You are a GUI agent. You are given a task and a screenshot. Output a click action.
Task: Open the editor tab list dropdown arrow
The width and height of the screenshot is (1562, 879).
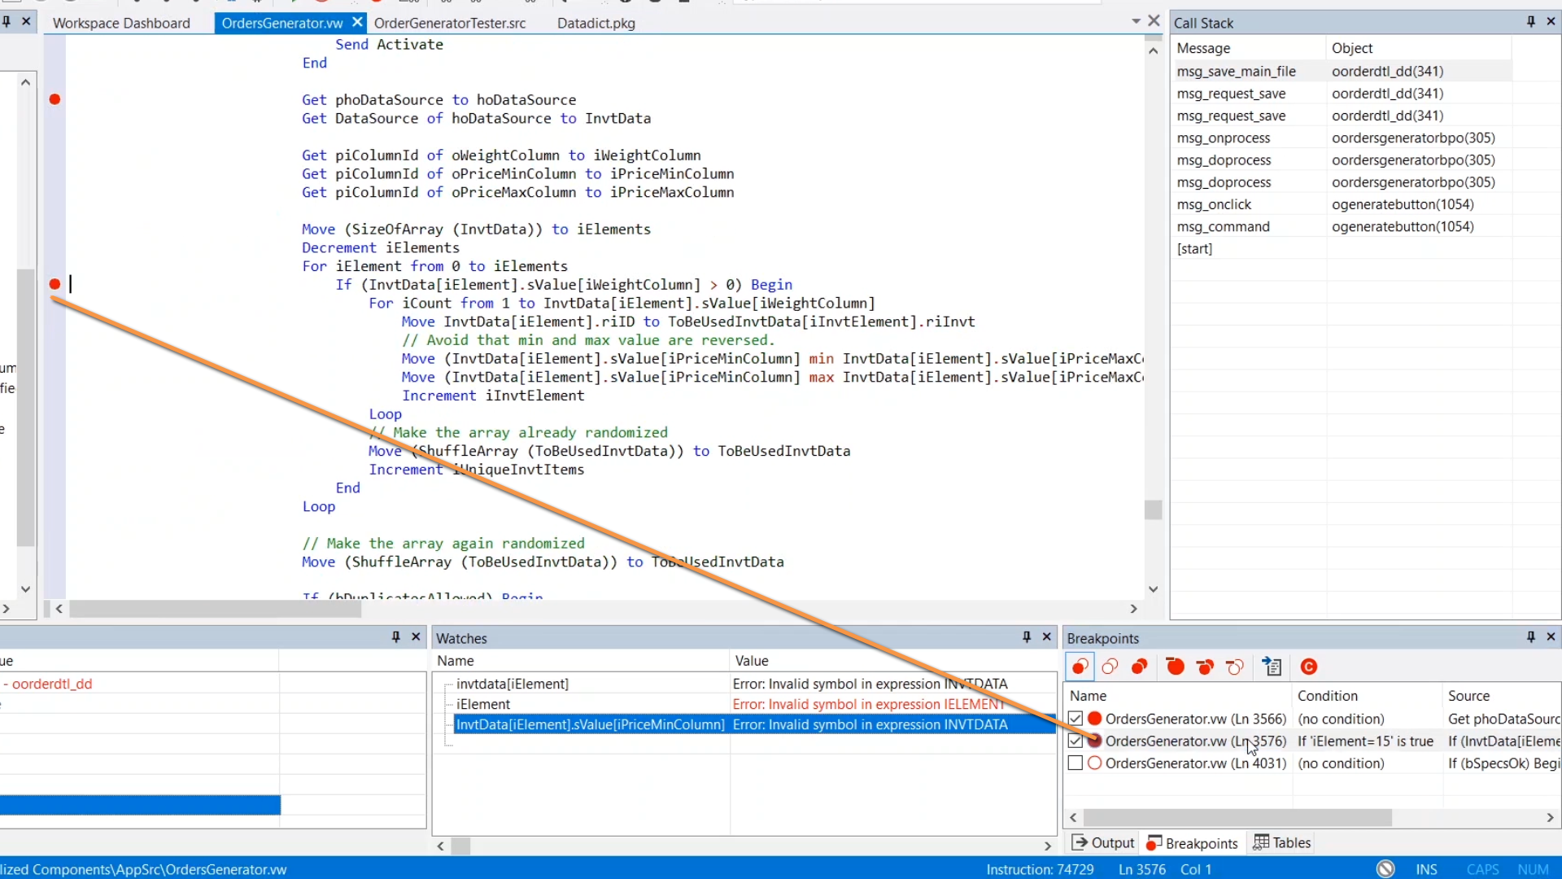click(x=1136, y=21)
